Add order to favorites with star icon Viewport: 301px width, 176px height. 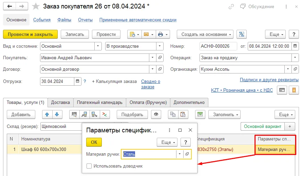click(36, 6)
